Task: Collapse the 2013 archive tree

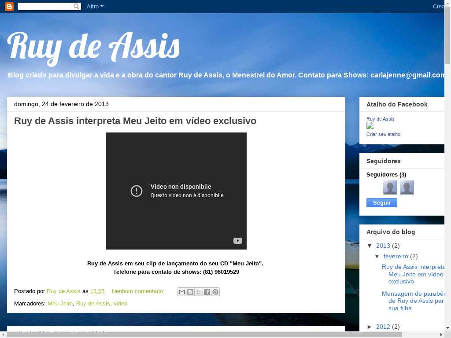Action: (370, 246)
